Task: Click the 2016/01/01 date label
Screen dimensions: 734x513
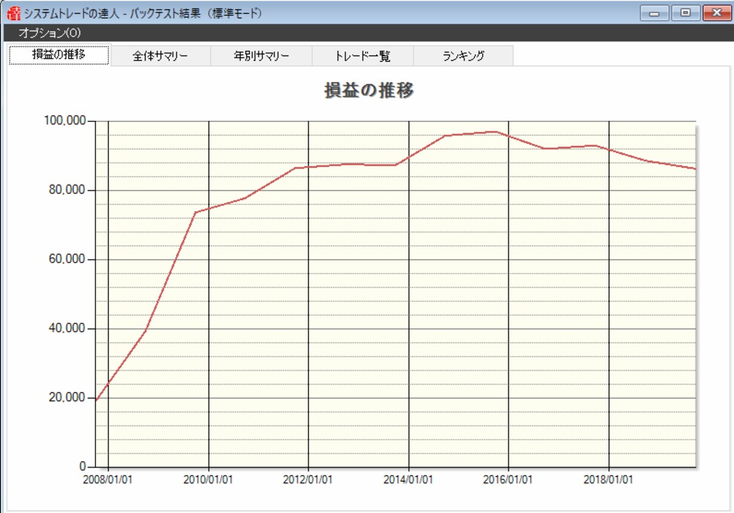Action: tap(508, 479)
